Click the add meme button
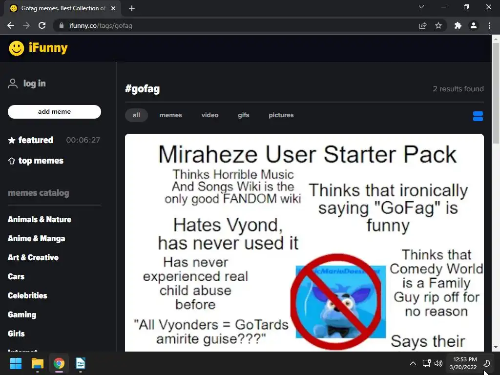 tap(54, 112)
